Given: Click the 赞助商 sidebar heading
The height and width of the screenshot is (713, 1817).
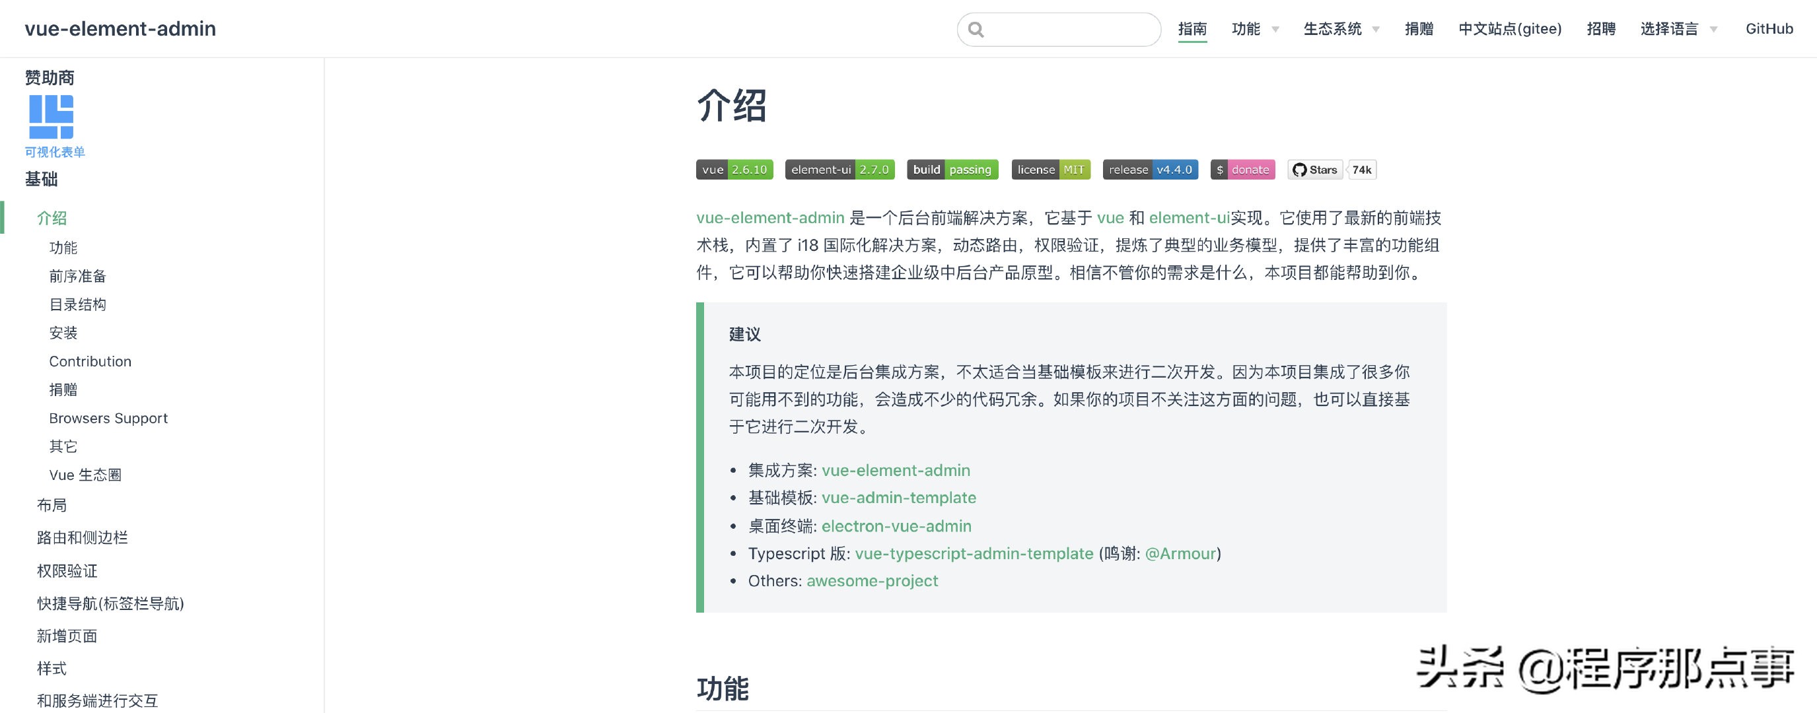Looking at the screenshot, I should 50,78.
